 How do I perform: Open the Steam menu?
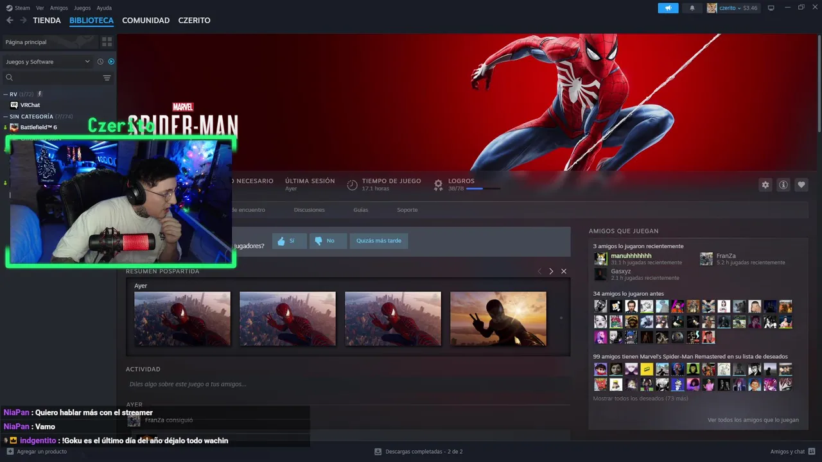coord(22,8)
